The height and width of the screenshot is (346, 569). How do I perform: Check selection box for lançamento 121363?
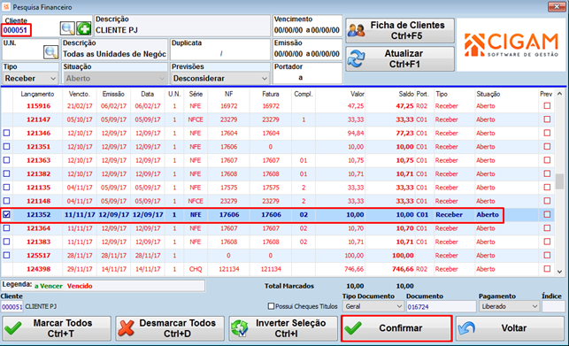click(x=6, y=160)
